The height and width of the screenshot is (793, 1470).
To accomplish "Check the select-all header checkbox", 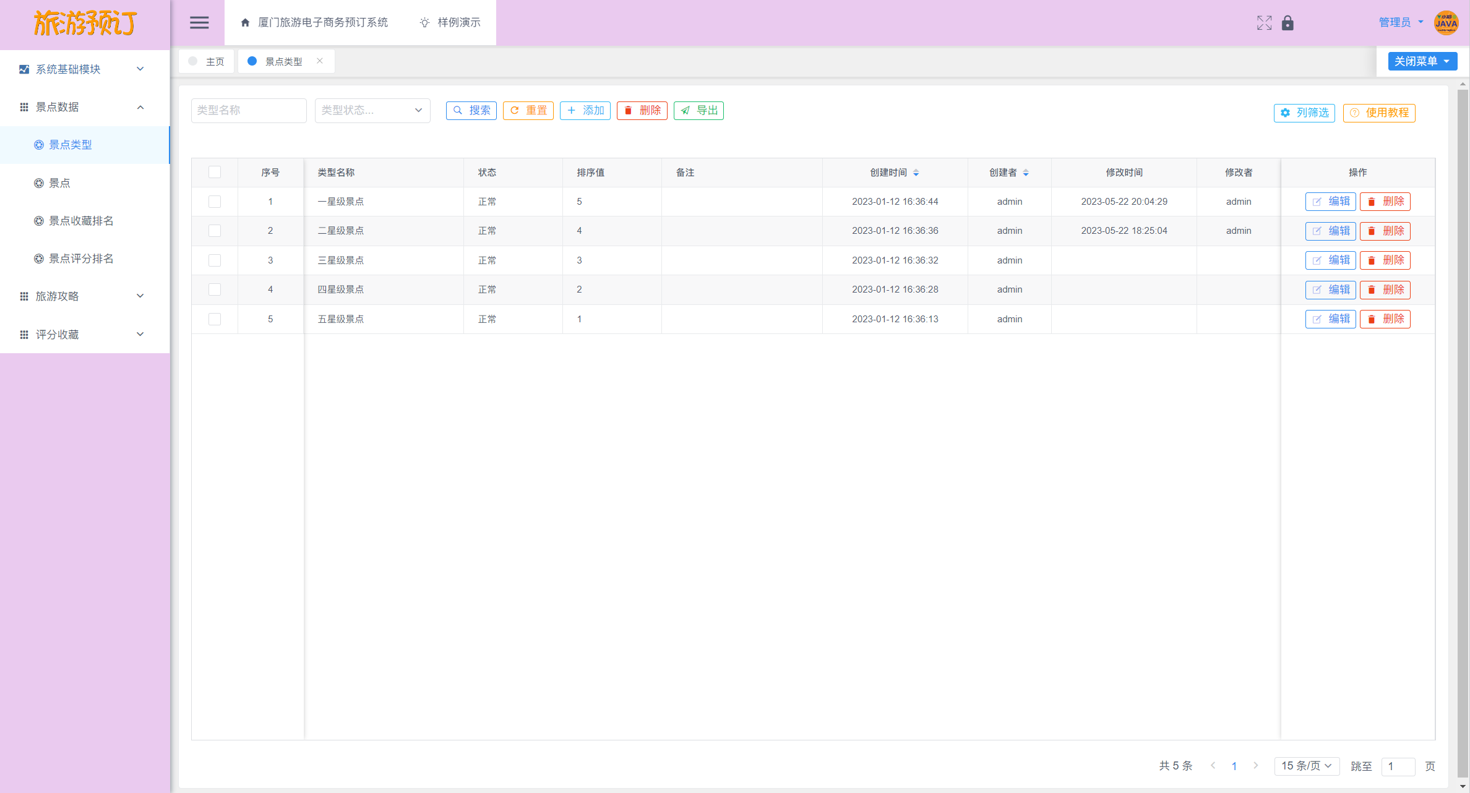I will pyautogui.click(x=215, y=172).
